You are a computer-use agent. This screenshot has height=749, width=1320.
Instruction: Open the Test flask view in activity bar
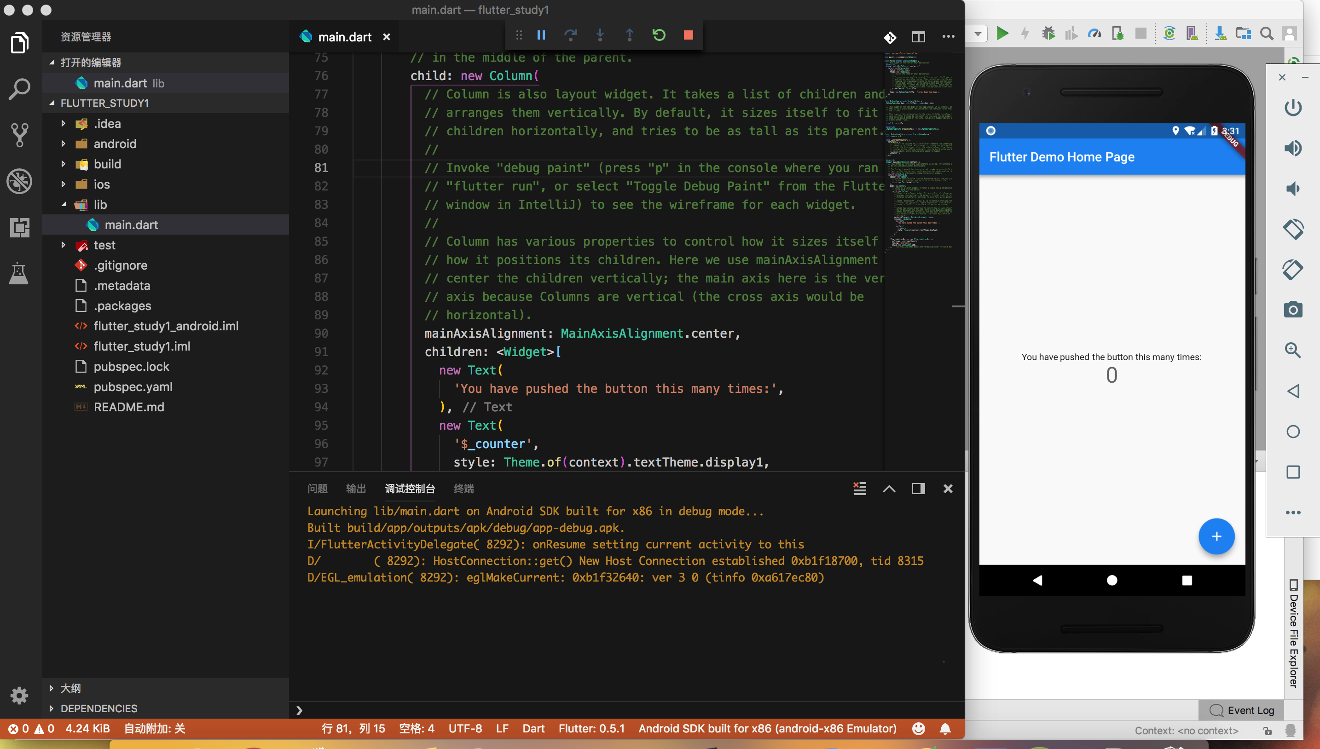pyautogui.click(x=19, y=273)
